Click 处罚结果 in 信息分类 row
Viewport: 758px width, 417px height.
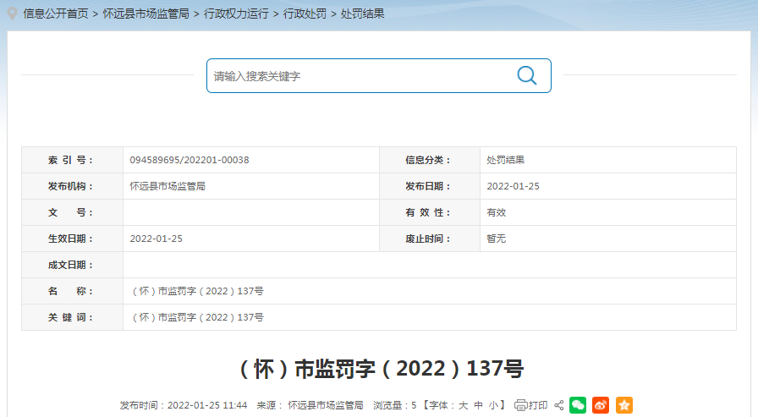coord(505,160)
